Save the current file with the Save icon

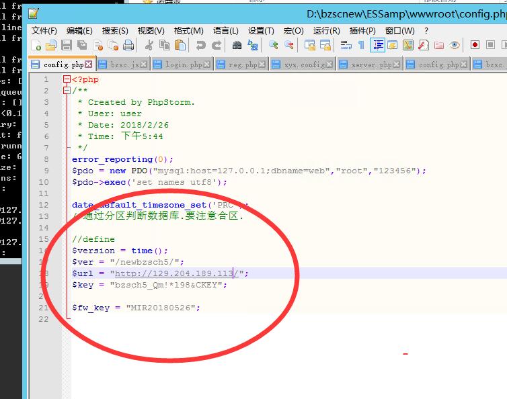point(67,45)
